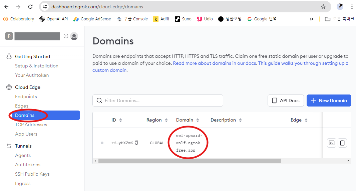
Task: Create a New Domain
Action: (329, 101)
